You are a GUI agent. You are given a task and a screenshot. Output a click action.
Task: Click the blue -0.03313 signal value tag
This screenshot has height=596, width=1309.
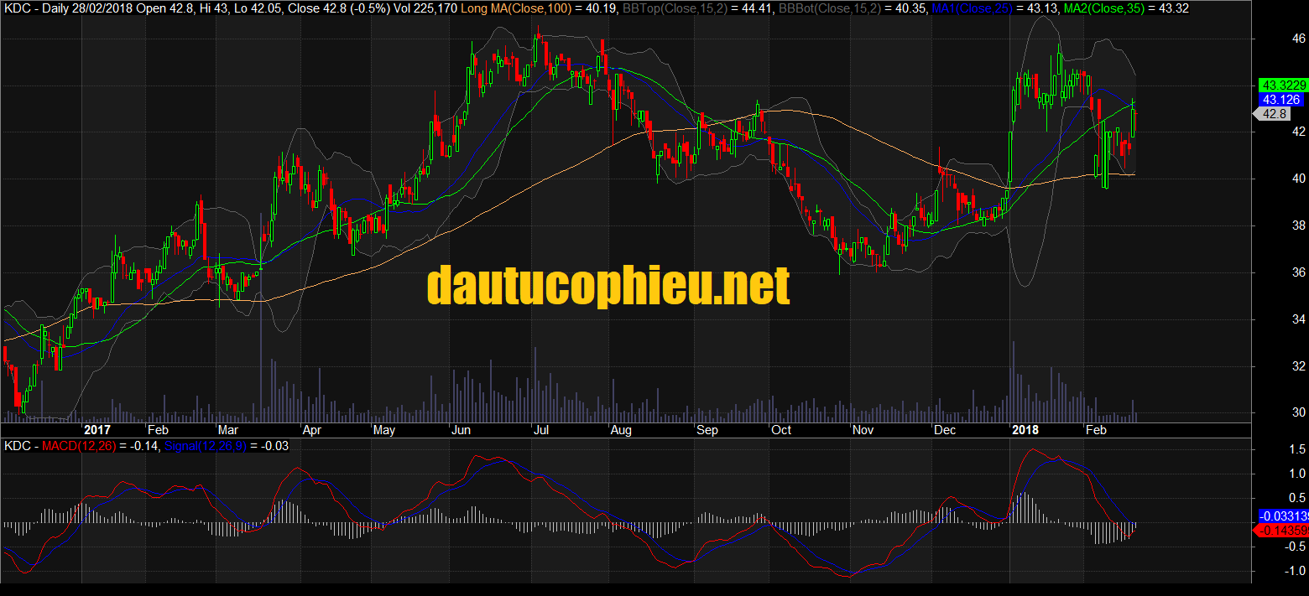pyautogui.click(x=1283, y=516)
